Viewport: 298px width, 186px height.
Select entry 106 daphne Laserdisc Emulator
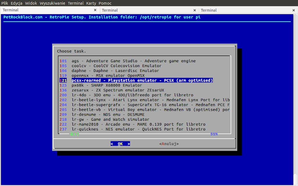(109, 70)
